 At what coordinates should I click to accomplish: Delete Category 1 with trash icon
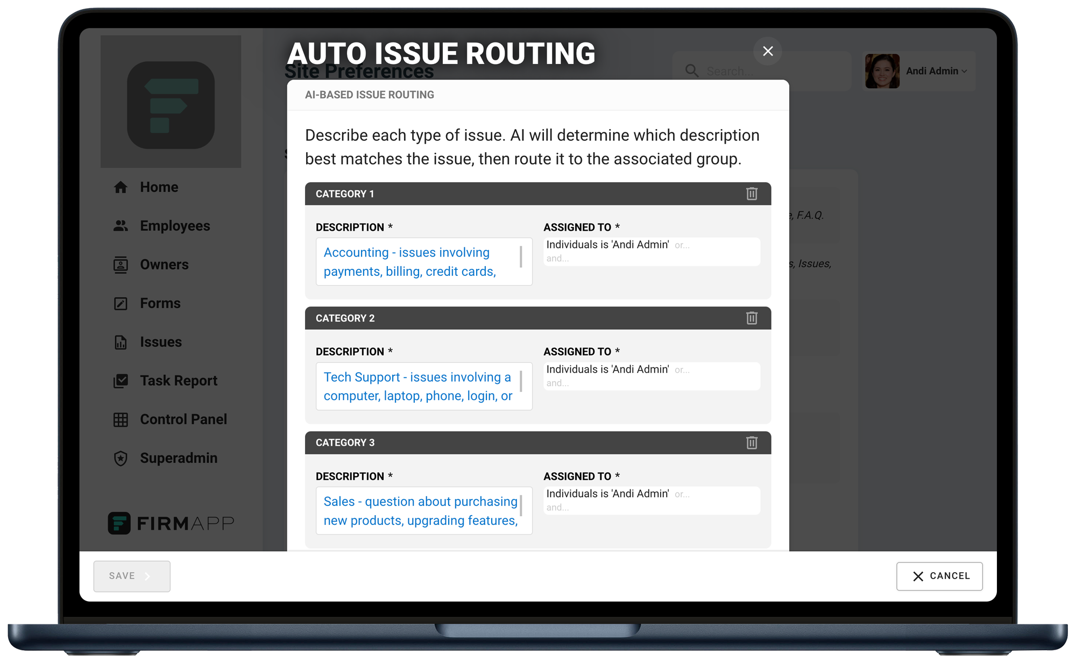pos(752,194)
